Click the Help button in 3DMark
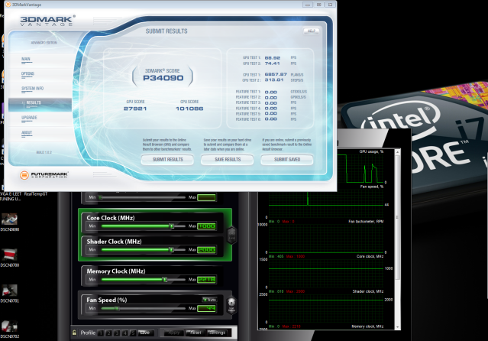Image resolution: width=488 pixels, height=341 pixels. pos(311,31)
